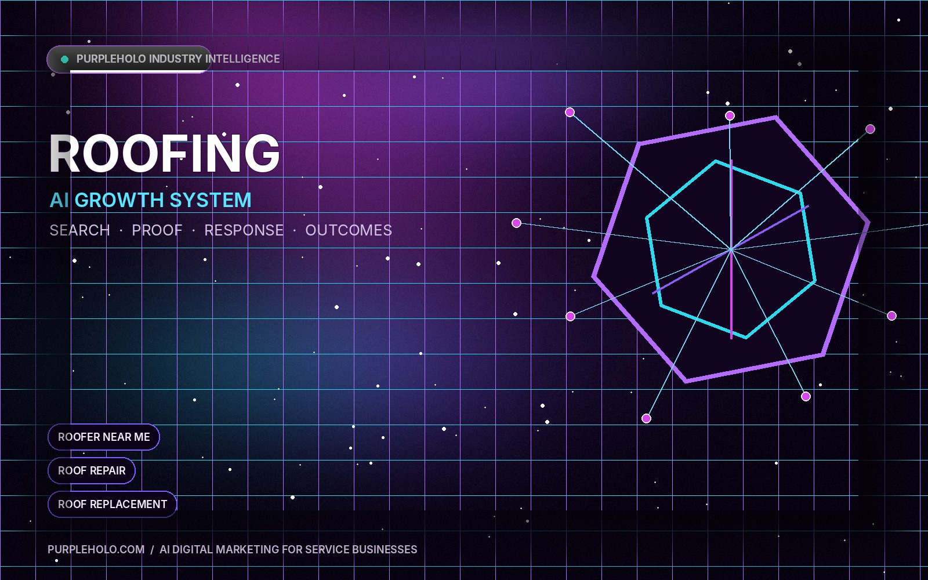Click the PurpleHolo Industry Intelligence badge

tap(129, 59)
